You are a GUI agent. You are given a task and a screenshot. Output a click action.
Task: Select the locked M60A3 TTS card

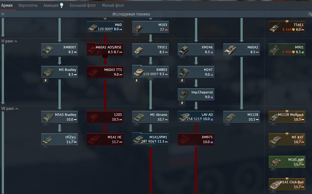[105, 72]
